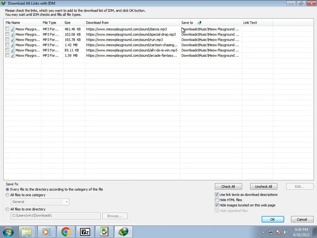Click the 102.08 KB size cell
317x238 pixels.
click(x=72, y=34)
